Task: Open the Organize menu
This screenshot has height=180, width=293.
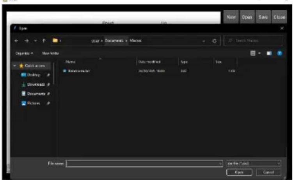Action: tap(24, 53)
